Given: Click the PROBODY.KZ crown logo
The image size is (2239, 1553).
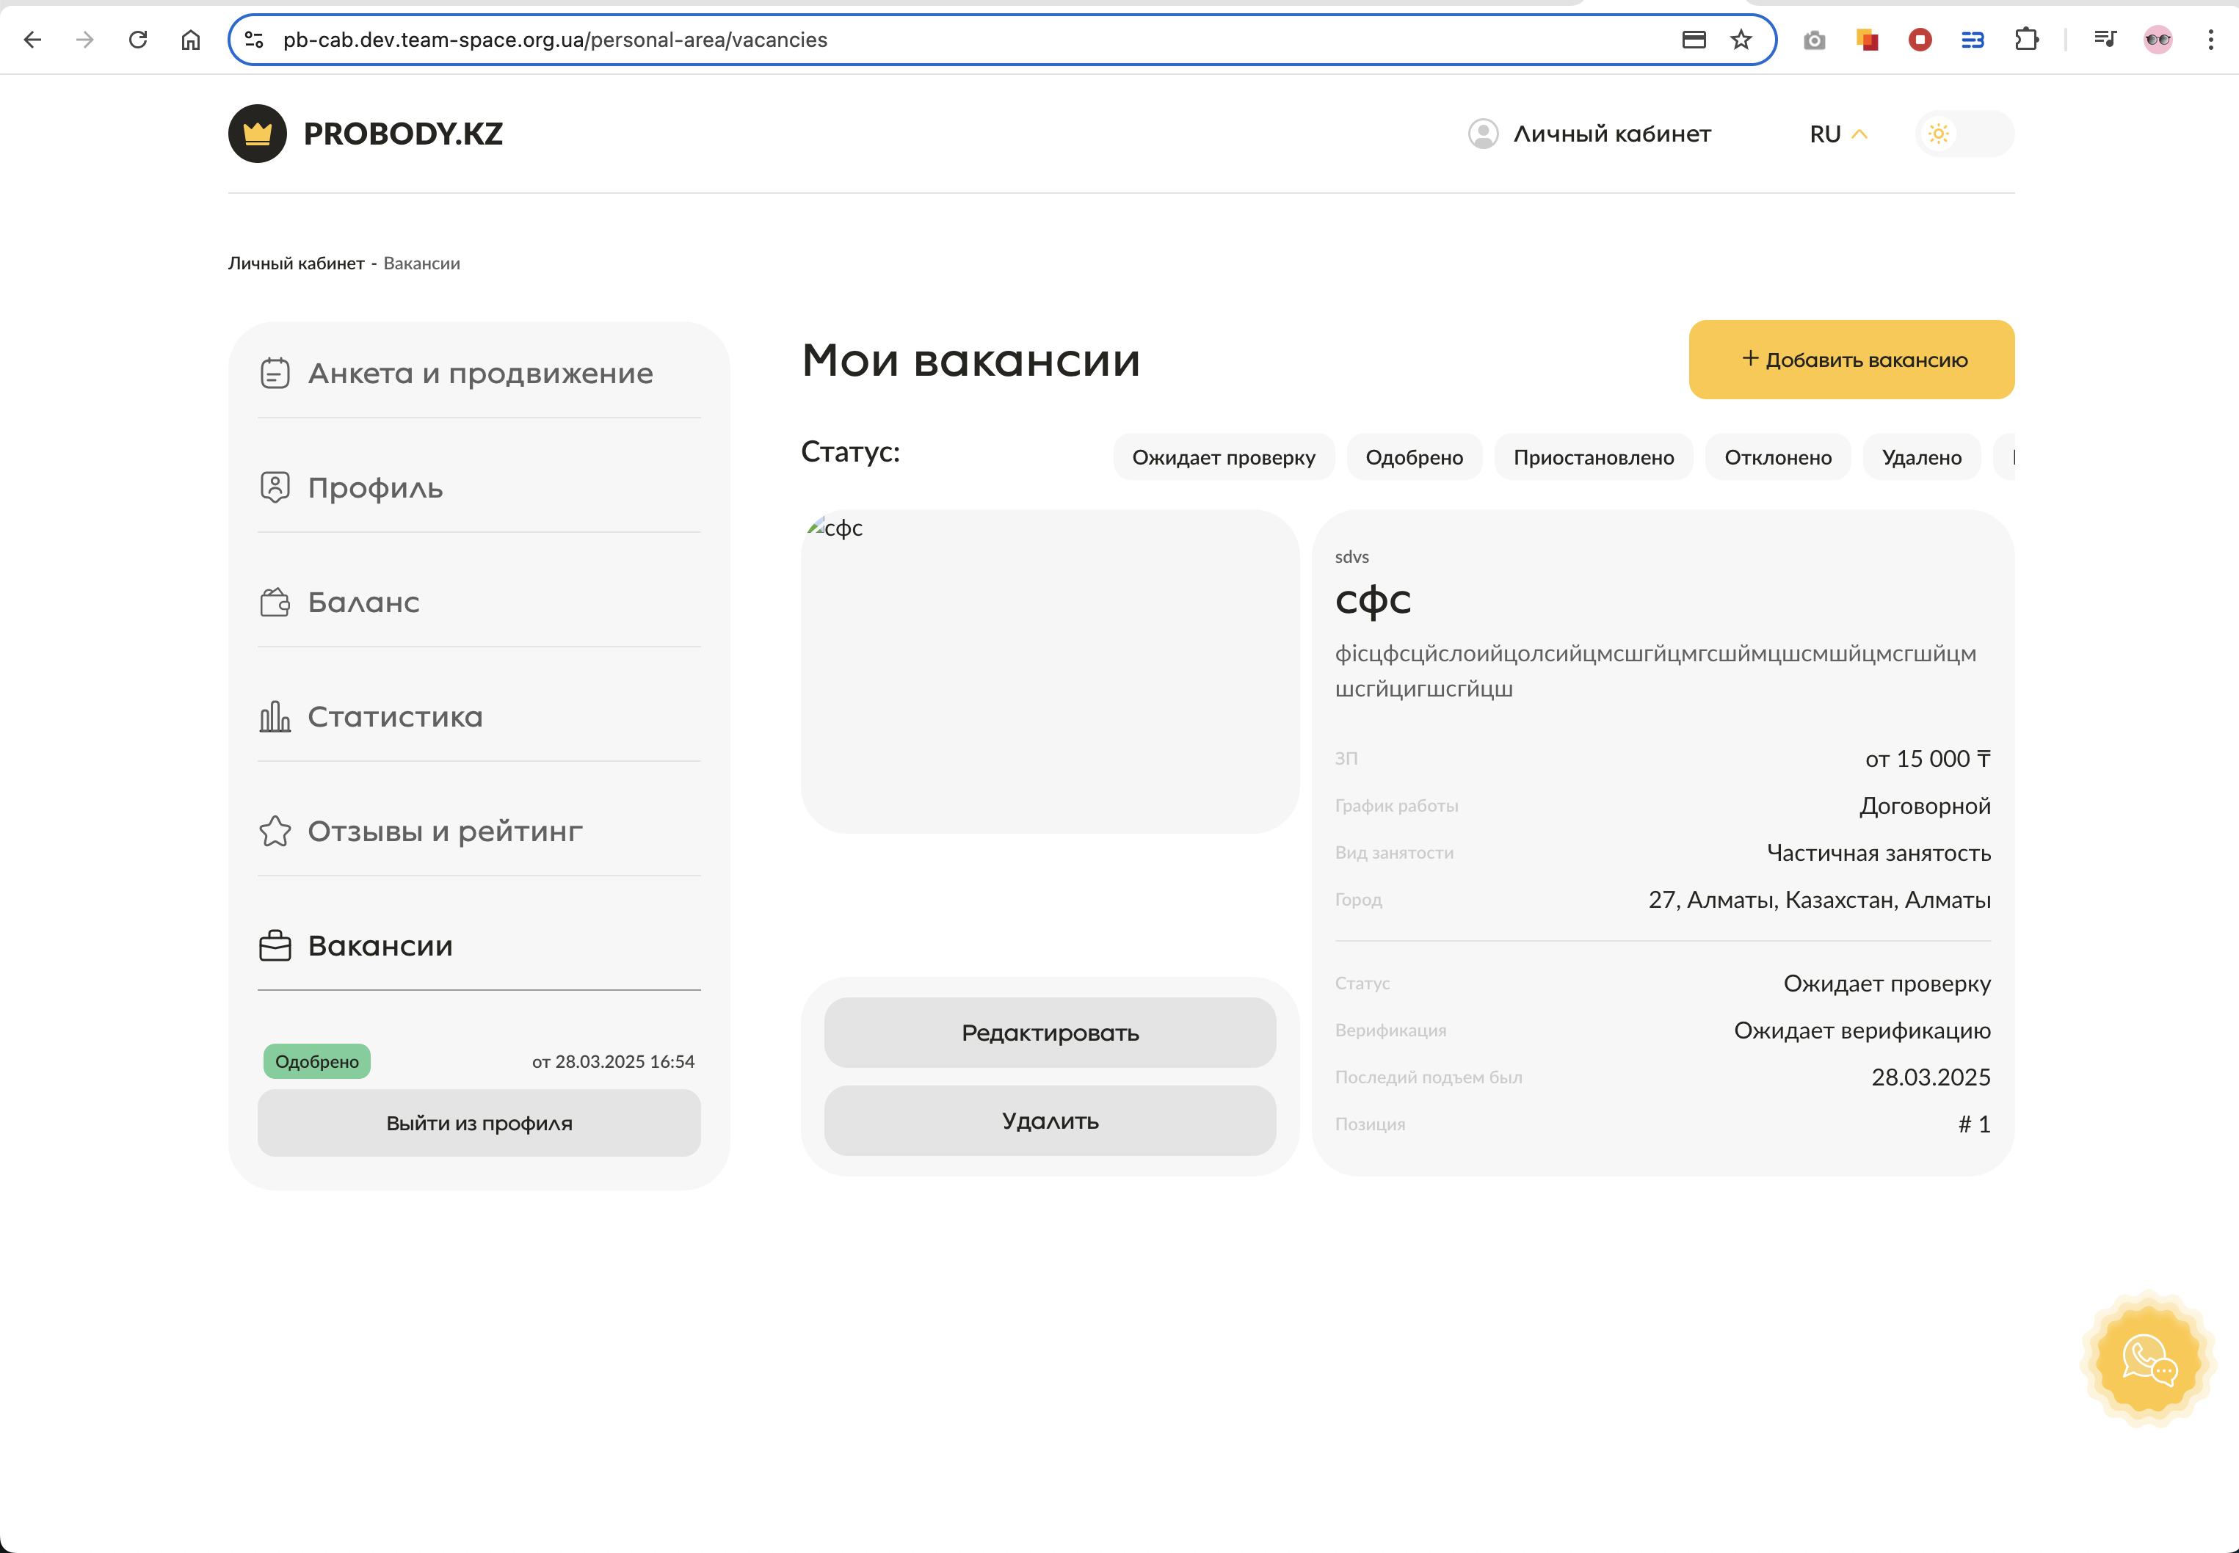Looking at the screenshot, I should (x=257, y=134).
